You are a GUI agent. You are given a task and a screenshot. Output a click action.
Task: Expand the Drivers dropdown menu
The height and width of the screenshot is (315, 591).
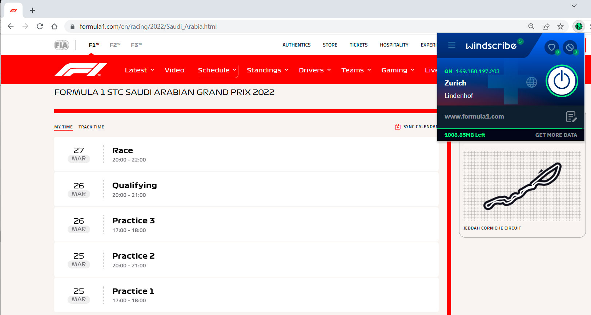(x=315, y=70)
